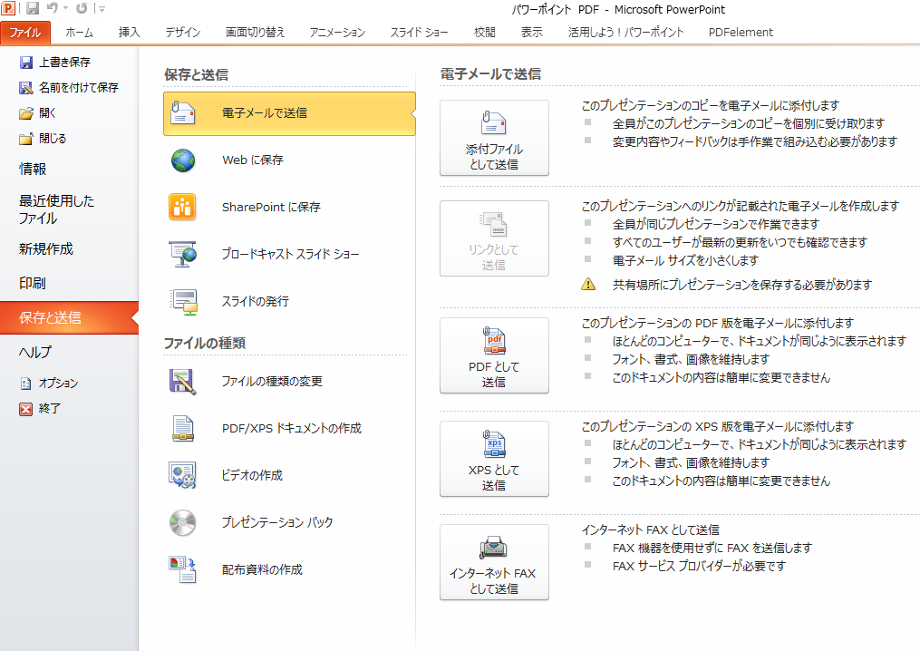Click the globe icon for Web に保存
The height and width of the screenshot is (651, 920).
click(183, 160)
